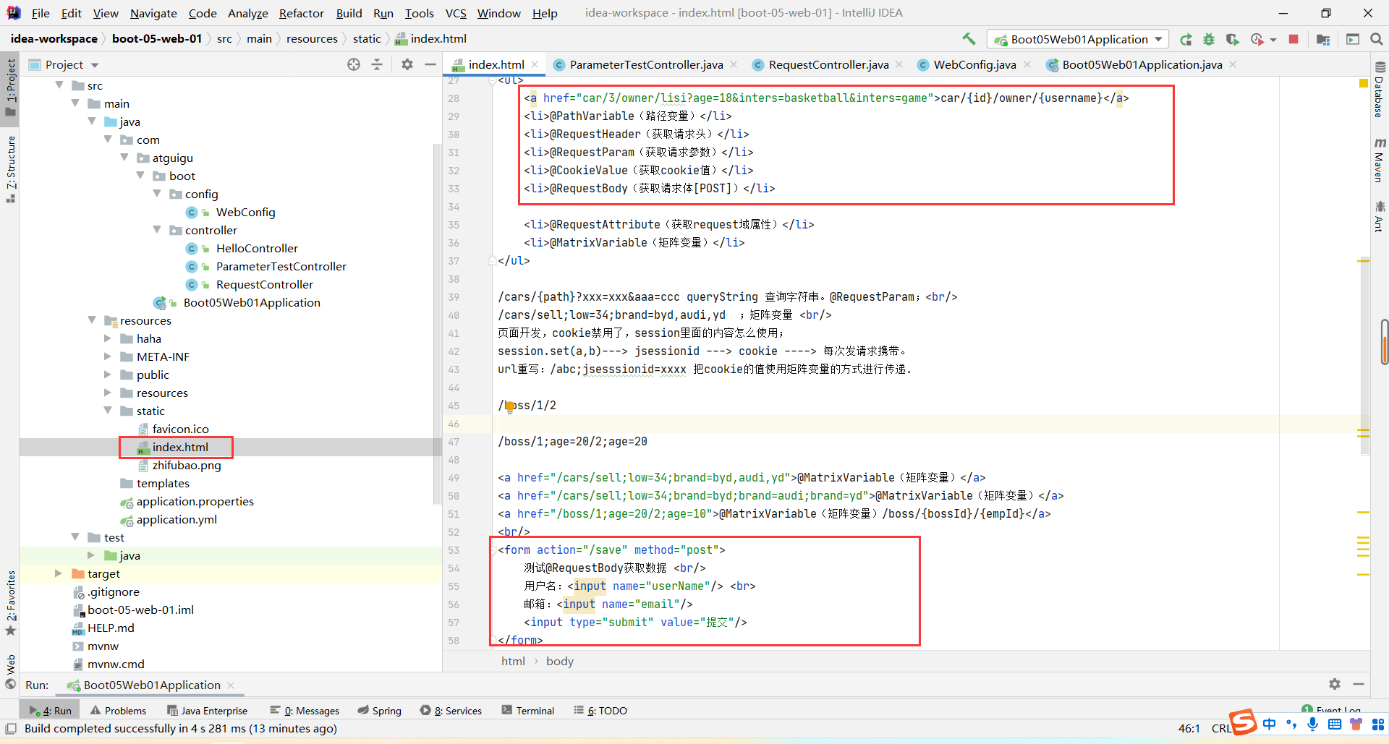Screen dimensions: 1389x744
Task: Click the locate file target icon in Project panel
Action: (354, 65)
